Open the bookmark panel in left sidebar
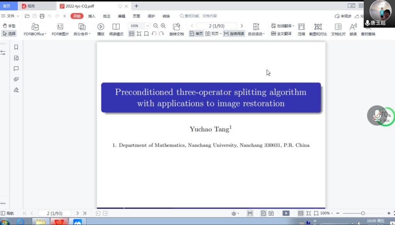395x225 pixels. tap(16, 47)
